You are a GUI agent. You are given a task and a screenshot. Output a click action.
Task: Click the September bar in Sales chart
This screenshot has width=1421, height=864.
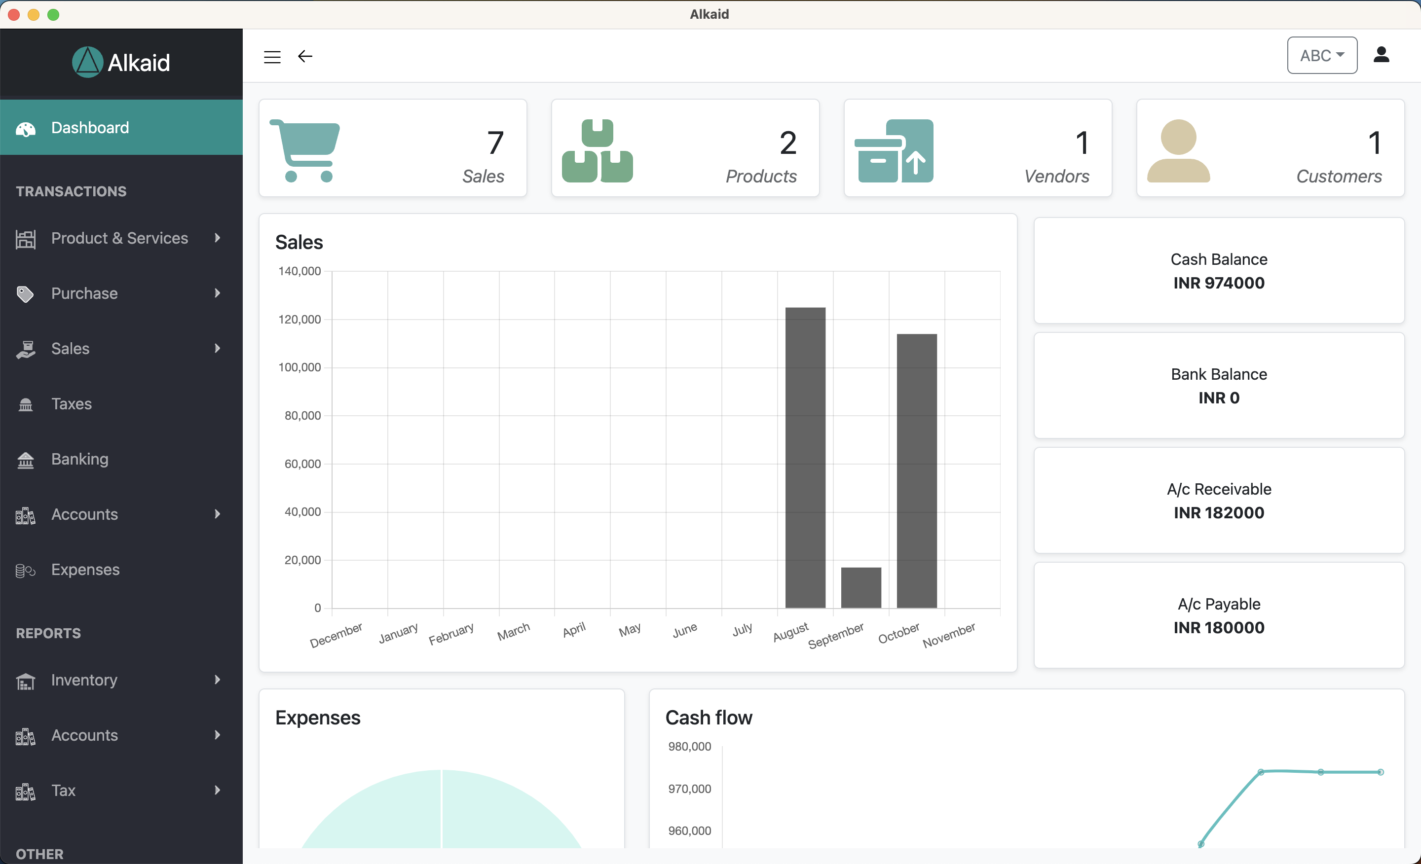tap(861, 588)
